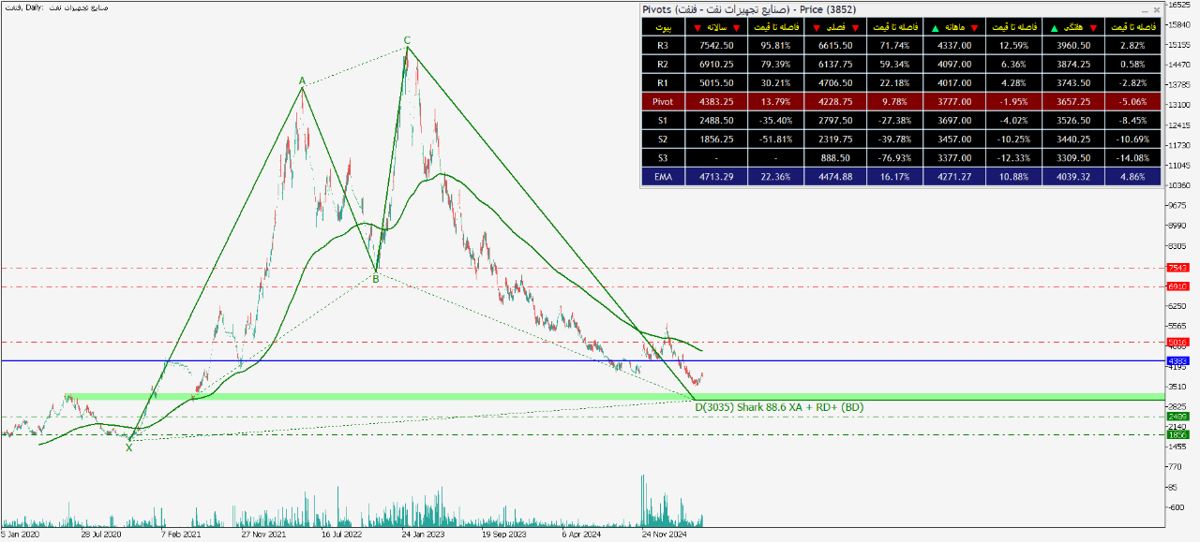Click green up arrow beside هفتگی header

(1056, 27)
